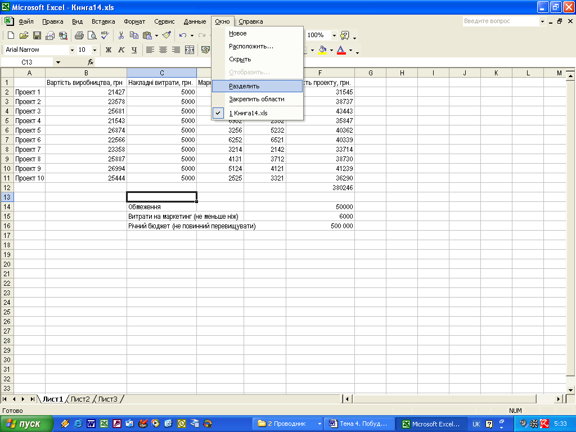The height and width of the screenshot is (432, 576).
Task: Expand the font name dropdown
Action: click(72, 49)
